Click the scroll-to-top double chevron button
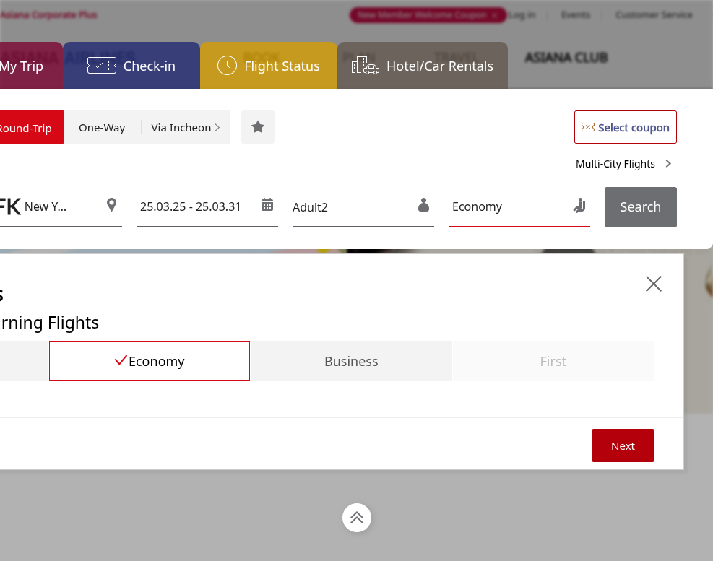This screenshot has width=713, height=561. click(x=357, y=518)
